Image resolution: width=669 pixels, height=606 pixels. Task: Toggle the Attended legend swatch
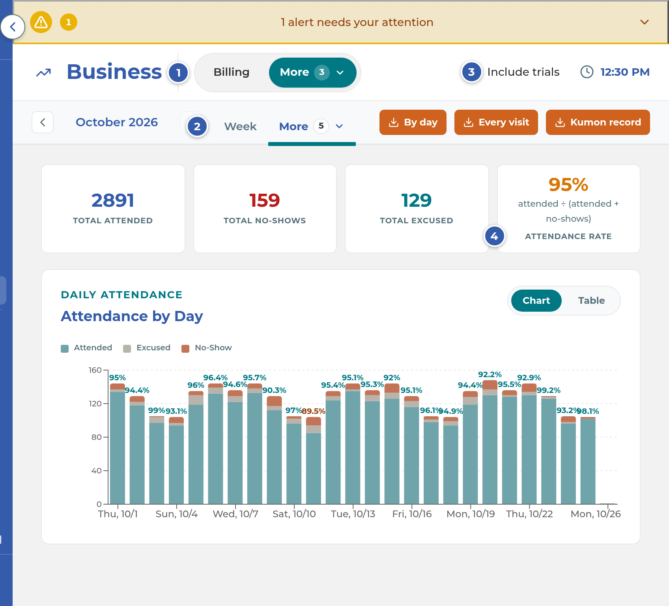tap(65, 348)
